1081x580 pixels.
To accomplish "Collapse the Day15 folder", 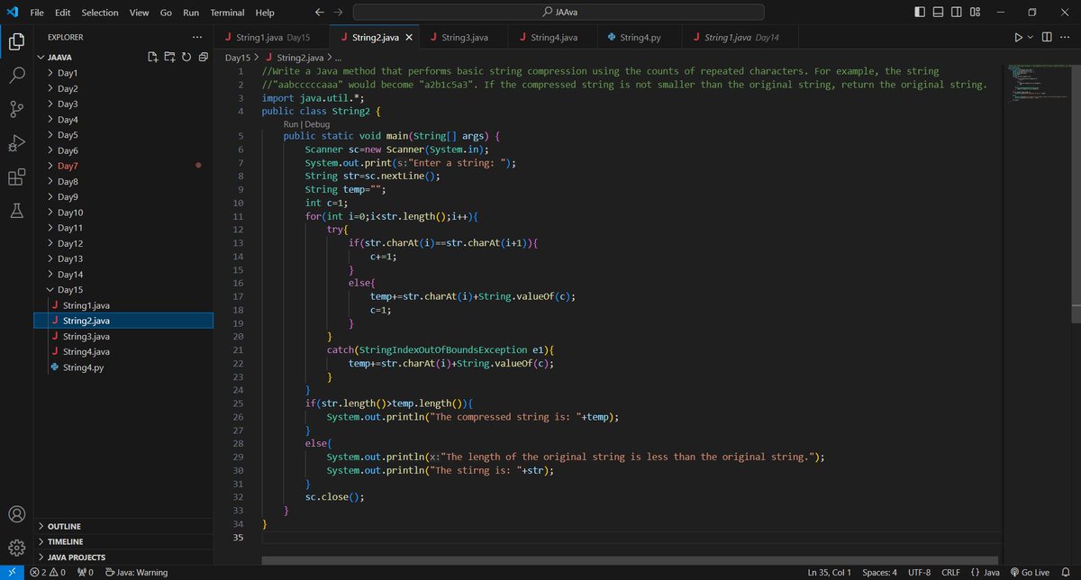I will click(123, 290).
